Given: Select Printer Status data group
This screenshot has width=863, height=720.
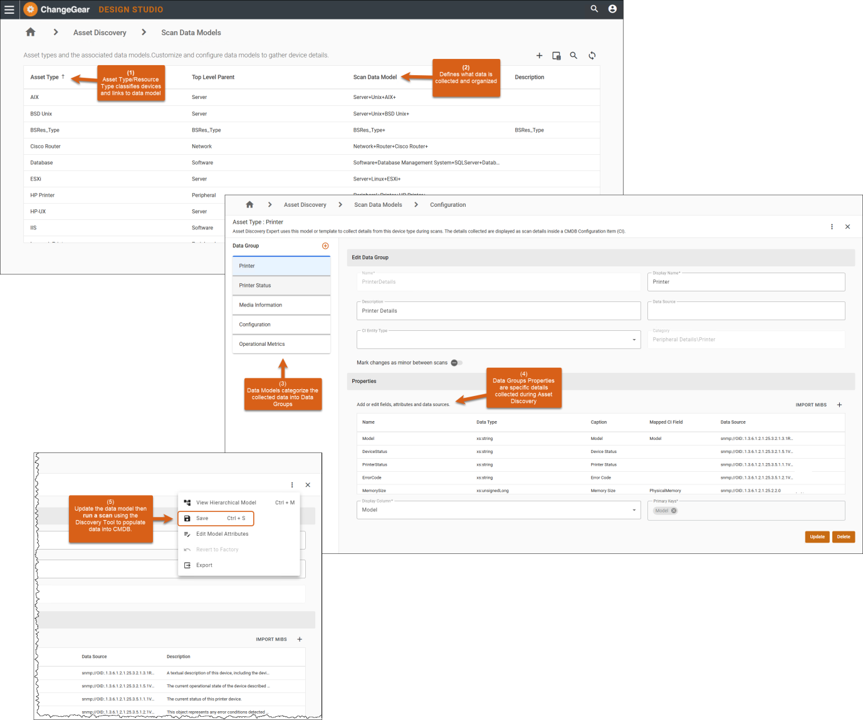Looking at the screenshot, I should pyautogui.click(x=281, y=286).
